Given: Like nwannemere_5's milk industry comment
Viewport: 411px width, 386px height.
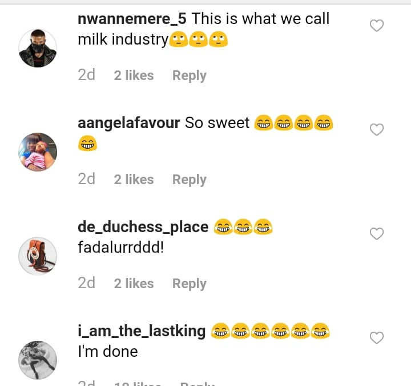Looking at the screenshot, I should coord(377,26).
